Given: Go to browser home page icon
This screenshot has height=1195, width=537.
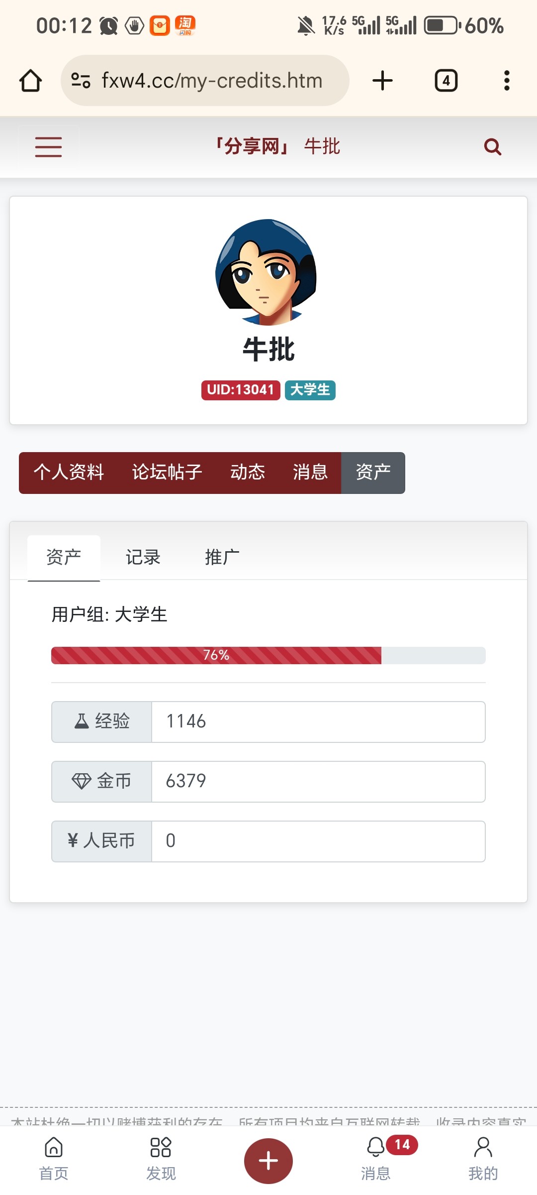Looking at the screenshot, I should coord(30,81).
